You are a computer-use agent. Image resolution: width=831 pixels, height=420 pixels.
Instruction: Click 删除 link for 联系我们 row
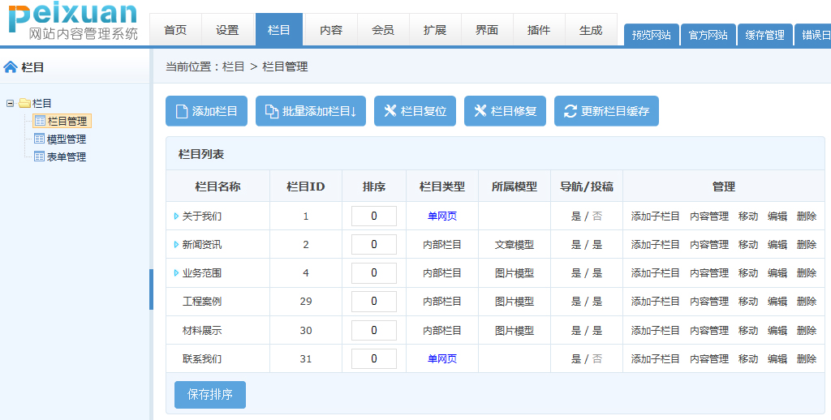[x=807, y=359]
